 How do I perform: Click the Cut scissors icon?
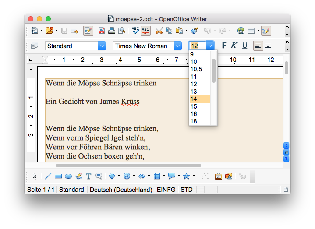[x=159, y=31]
